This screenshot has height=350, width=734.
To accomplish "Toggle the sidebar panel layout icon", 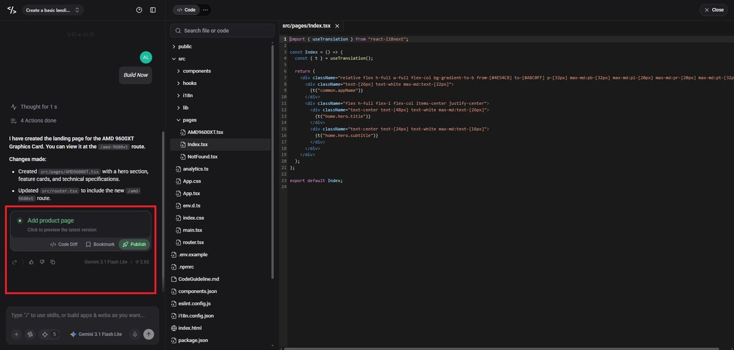I will [153, 10].
